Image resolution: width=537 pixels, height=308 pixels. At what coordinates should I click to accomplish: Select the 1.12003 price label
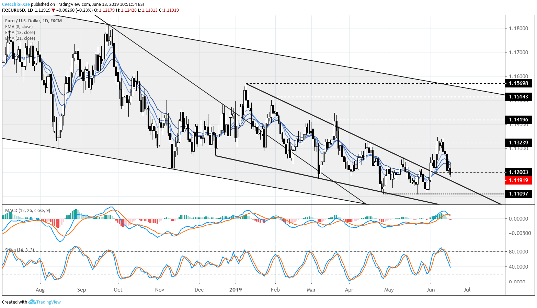518,172
